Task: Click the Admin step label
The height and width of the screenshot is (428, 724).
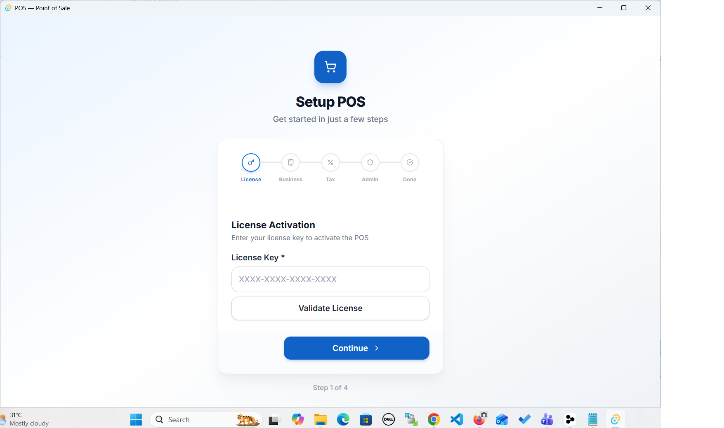Action: (370, 180)
